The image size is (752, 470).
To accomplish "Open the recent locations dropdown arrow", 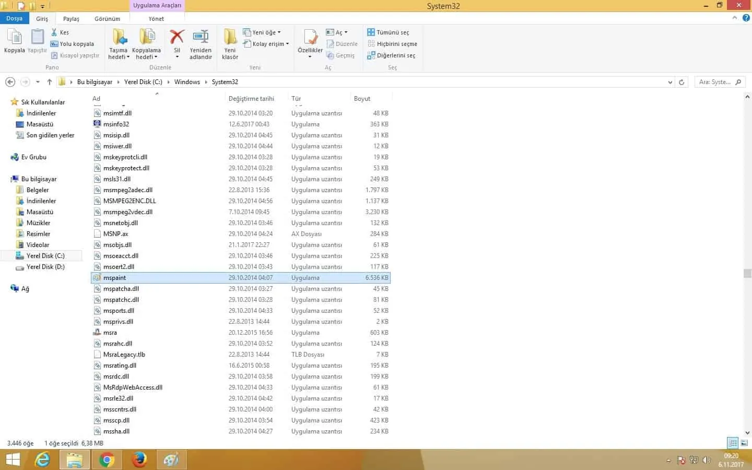I will pos(38,82).
